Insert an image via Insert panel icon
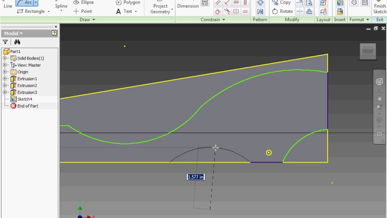Viewport: 387px width, 218px height. (x=340, y=12)
